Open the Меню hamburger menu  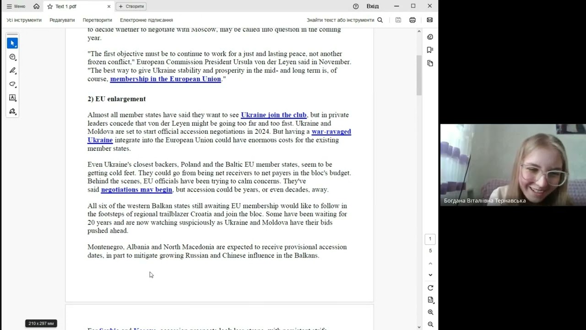pyautogui.click(x=16, y=6)
